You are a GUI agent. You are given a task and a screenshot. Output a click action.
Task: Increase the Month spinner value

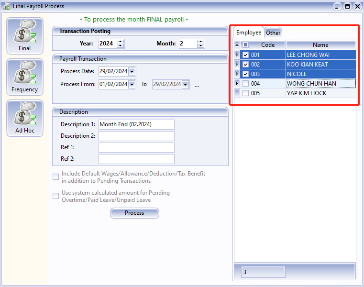pyautogui.click(x=200, y=42)
